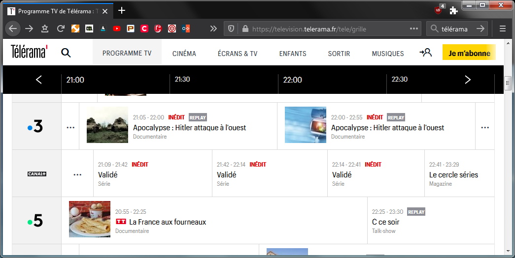Open the orange X bookmark icon

tap(75, 29)
